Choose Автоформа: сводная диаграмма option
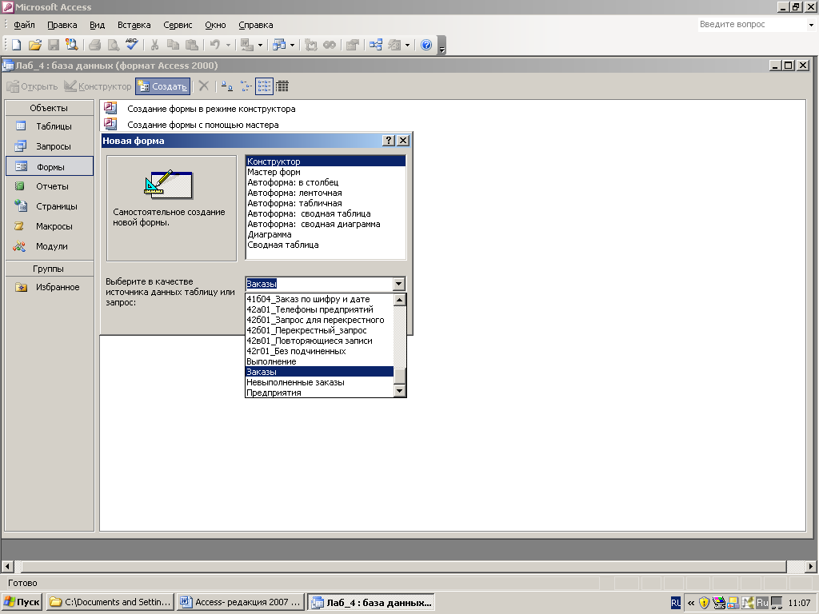This screenshot has height=614, width=819. click(326, 224)
